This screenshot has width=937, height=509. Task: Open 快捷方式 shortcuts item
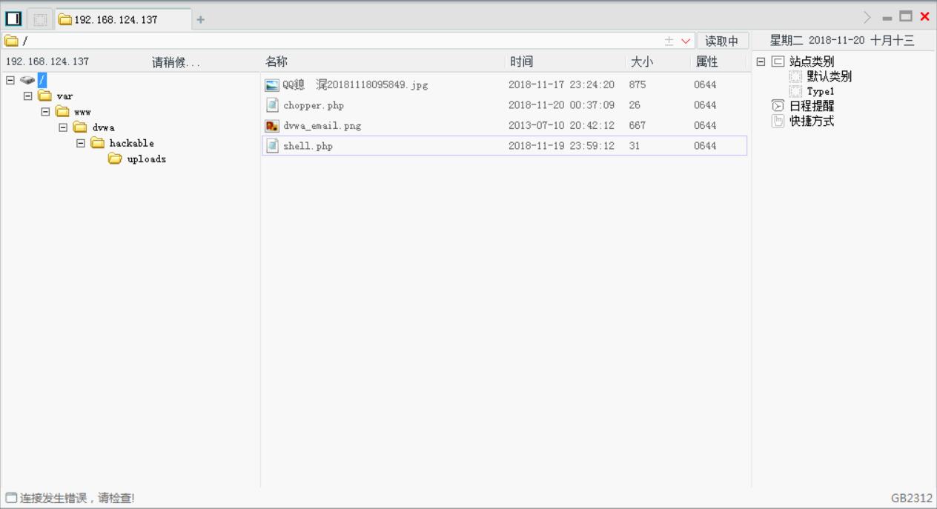tap(812, 121)
